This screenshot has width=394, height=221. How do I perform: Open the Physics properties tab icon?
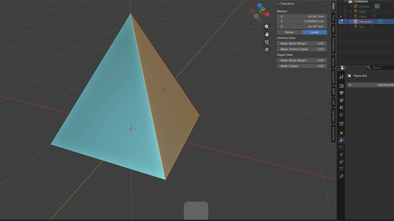tap(341, 155)
